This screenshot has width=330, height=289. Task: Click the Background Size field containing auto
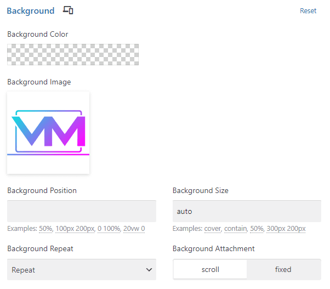(247, 211)
